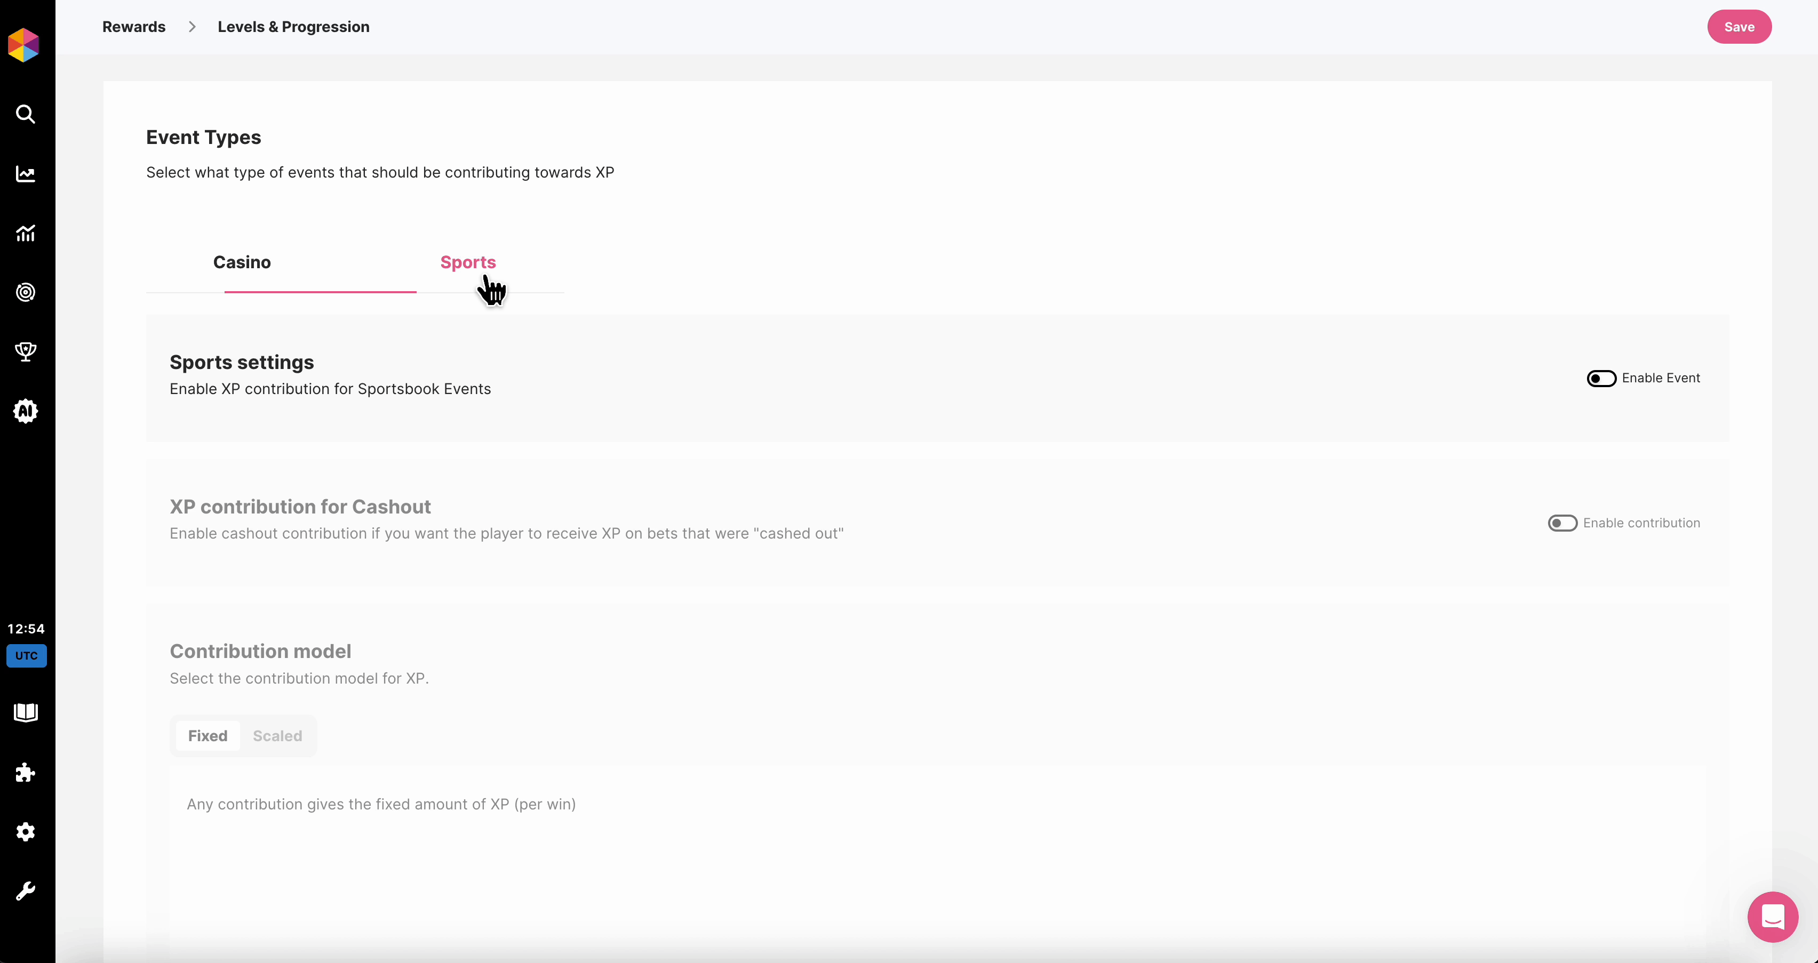Open the book documentation icon
This screenshot has width=1818, height=963.
[x=26, y=712]
